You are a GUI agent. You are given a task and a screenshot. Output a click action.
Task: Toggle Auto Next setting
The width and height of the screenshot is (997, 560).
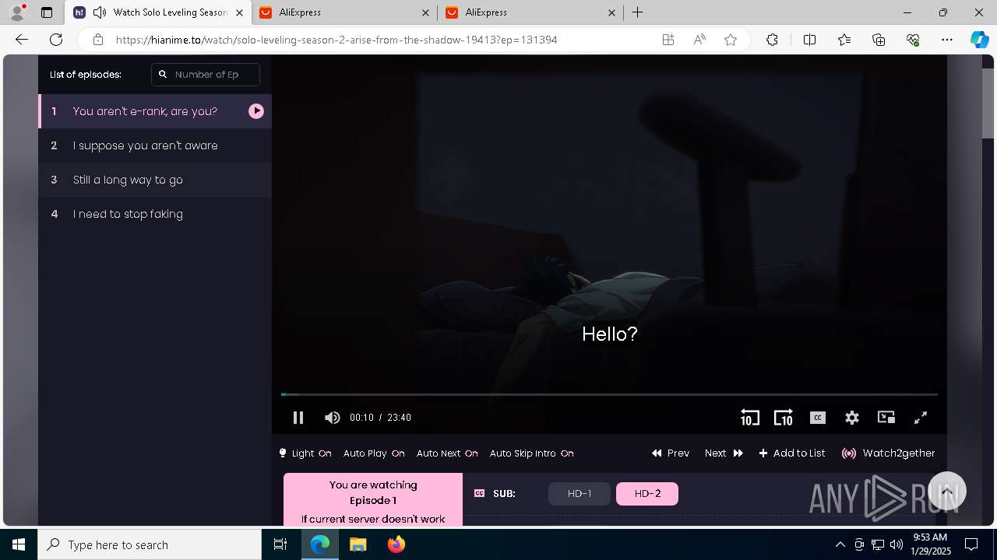coord(447,453)
